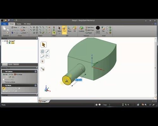Click the Home view button

click(14, 27)
